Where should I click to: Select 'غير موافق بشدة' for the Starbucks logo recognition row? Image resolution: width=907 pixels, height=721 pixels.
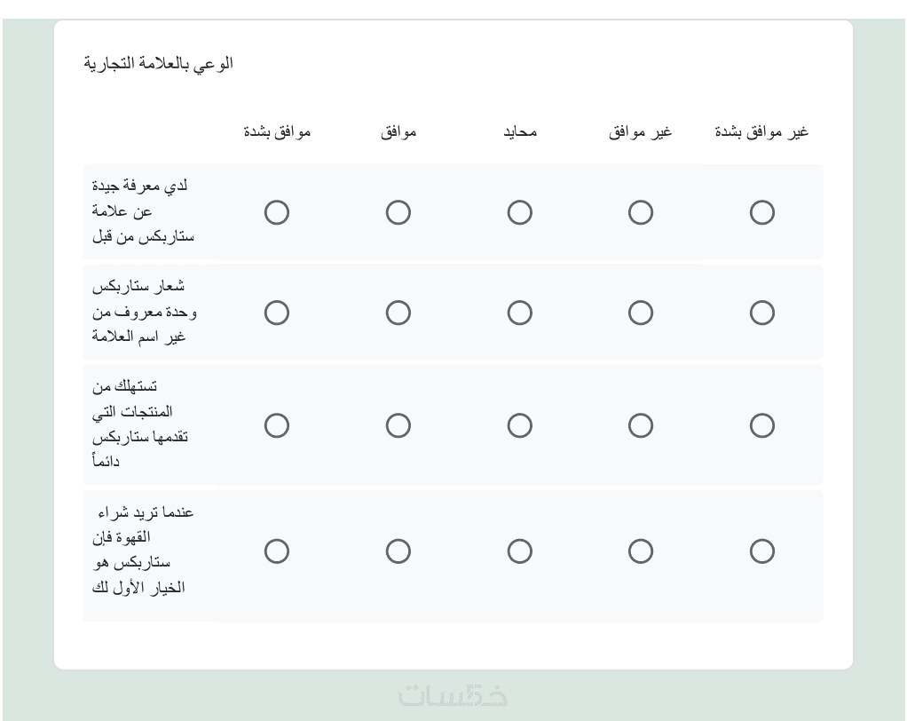pos(761,313)
